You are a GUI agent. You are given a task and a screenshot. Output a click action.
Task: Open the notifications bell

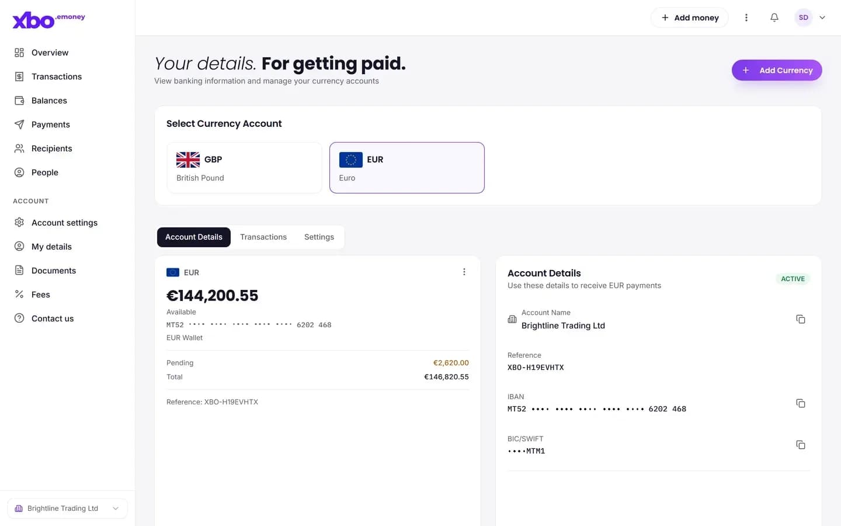[774, 18]
